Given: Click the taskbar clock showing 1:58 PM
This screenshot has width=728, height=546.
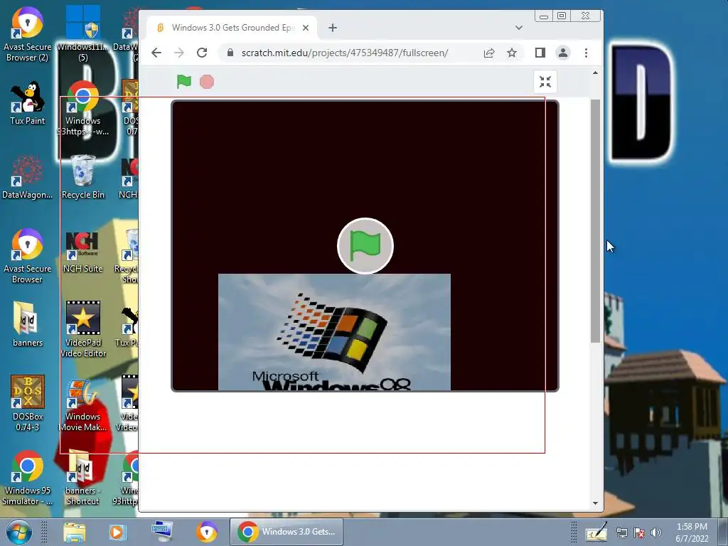Looking at the screenshot, I should pyautogui.click(x=692, y=532).
